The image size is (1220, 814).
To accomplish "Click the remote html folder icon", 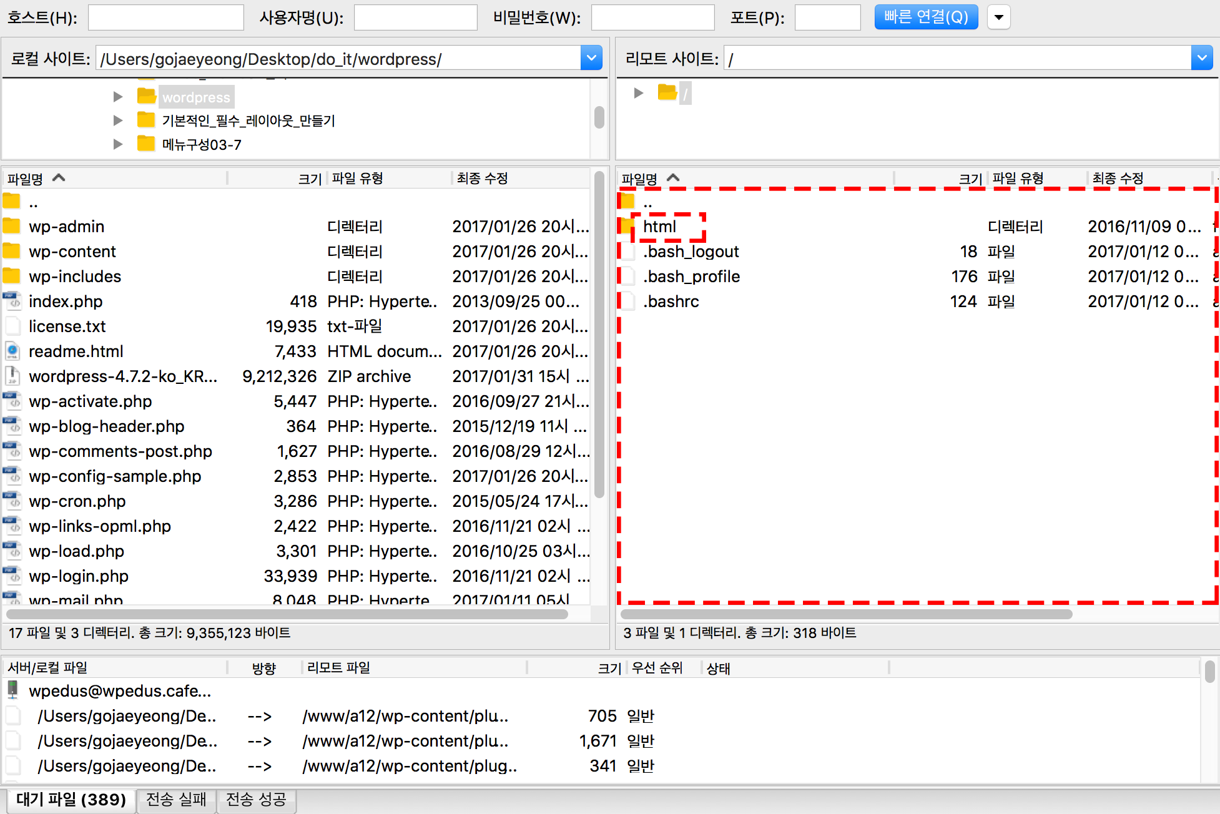I will point(626,226).
